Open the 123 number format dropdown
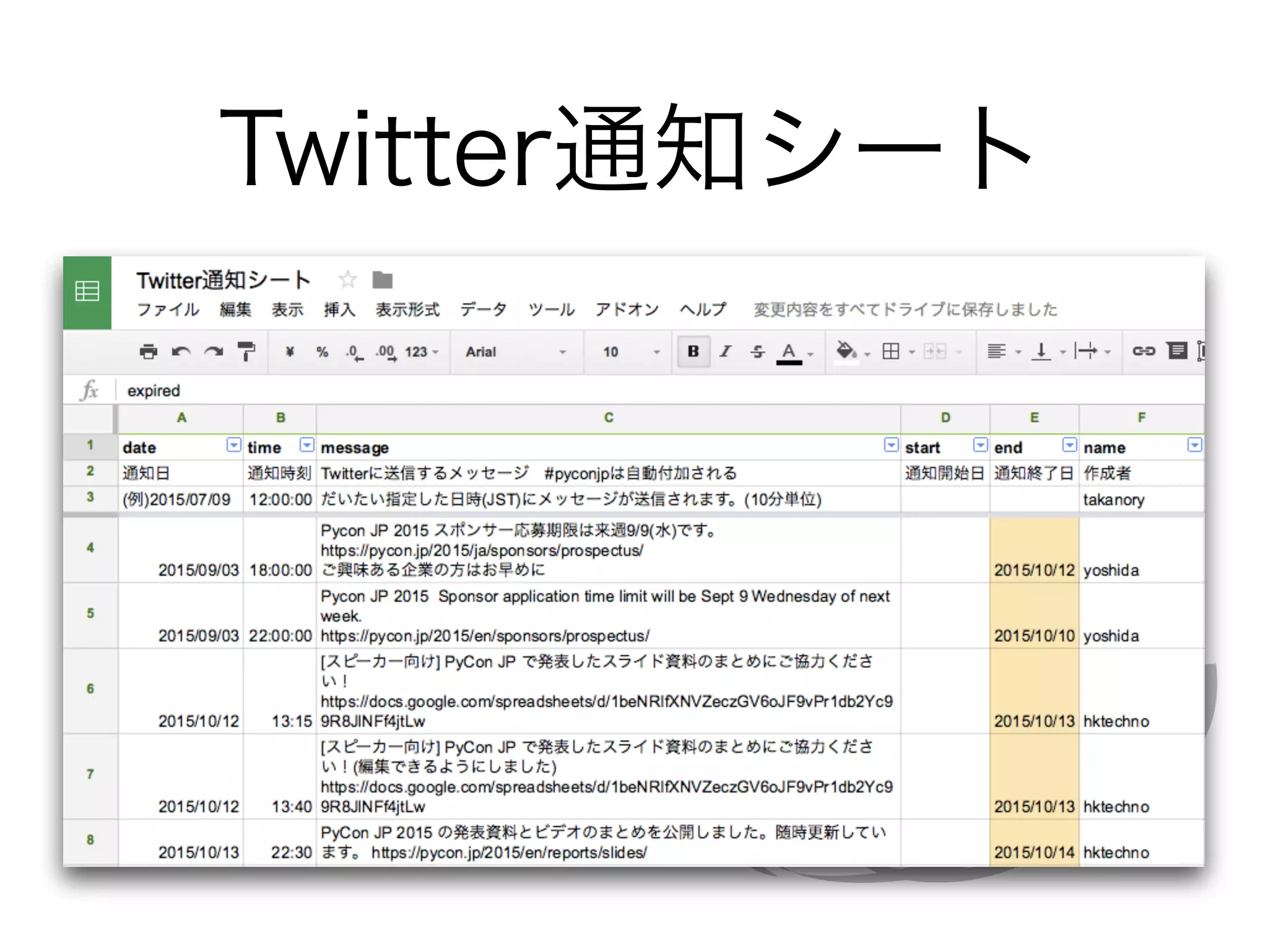The height and width of the screenshot is (951, 1268). 422,352
